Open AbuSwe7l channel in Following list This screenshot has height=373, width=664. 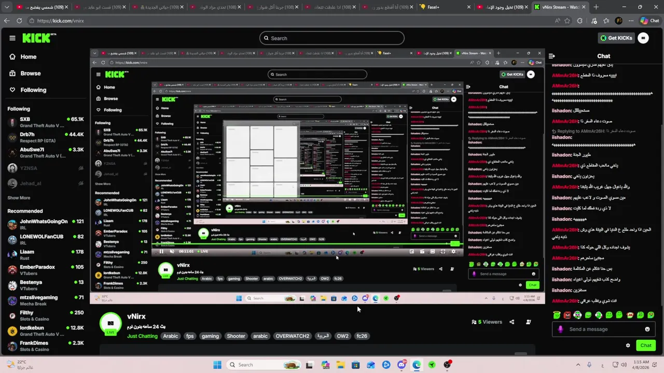[46, 152]
